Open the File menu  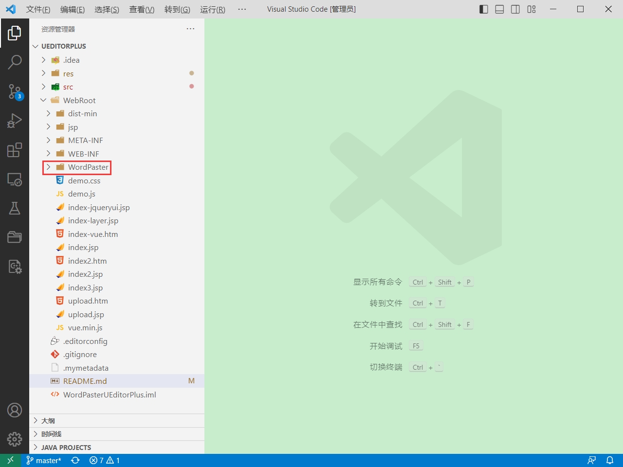[x=38, y=9]
